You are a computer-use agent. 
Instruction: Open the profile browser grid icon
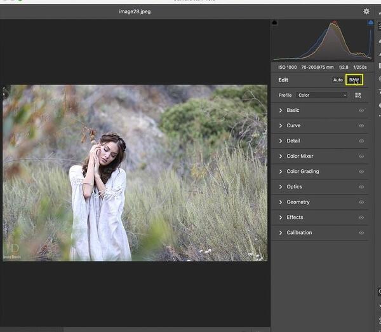(x=358, y=95)
